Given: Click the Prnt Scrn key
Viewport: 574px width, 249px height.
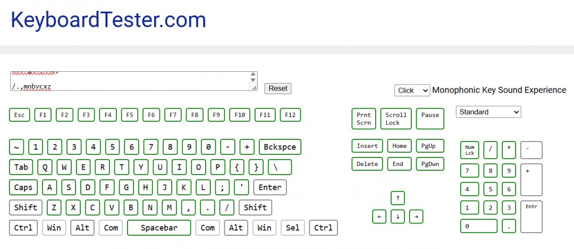Looking at the screenshot, I should point(364,119).
